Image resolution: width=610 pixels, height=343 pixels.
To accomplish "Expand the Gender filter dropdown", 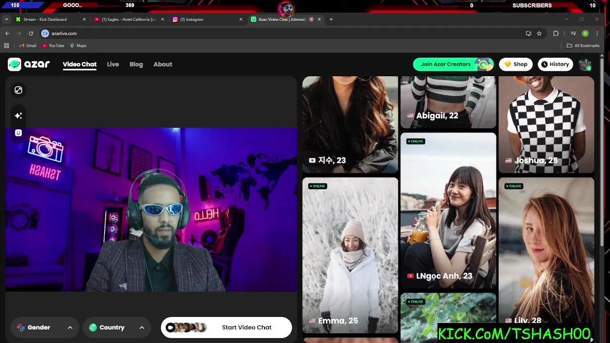I will point(45,327).
